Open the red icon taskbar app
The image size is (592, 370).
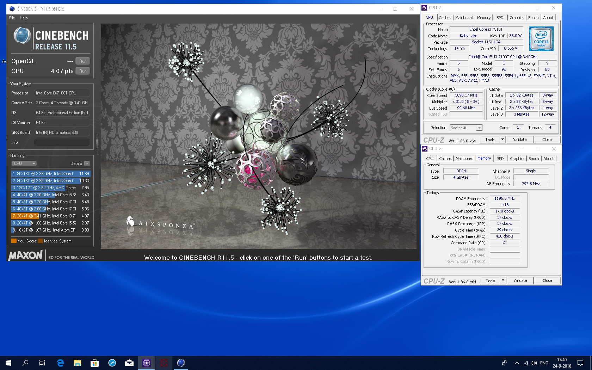click(164, 363)
